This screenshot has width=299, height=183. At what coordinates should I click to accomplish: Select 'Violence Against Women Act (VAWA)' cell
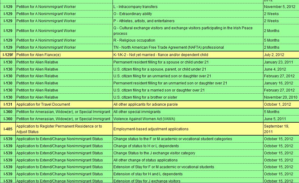(188, 119)
